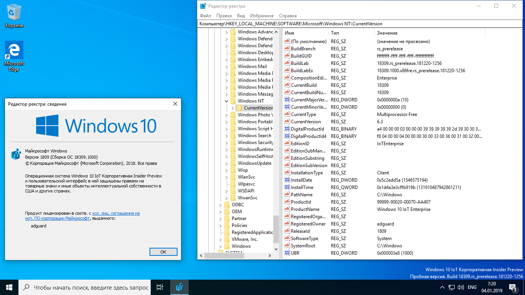Open the Избранное menu
525x295 pixels.
tap(262, 16)
